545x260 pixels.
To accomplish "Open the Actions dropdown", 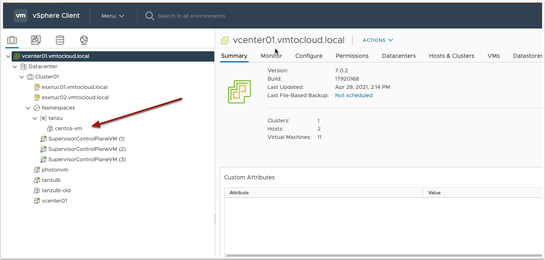I will coord(378,40).
